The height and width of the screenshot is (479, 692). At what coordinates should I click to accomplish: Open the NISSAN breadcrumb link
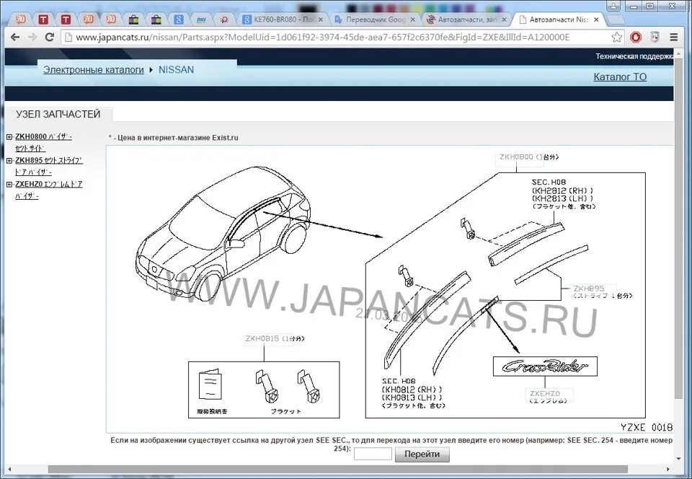click(176, 70)
